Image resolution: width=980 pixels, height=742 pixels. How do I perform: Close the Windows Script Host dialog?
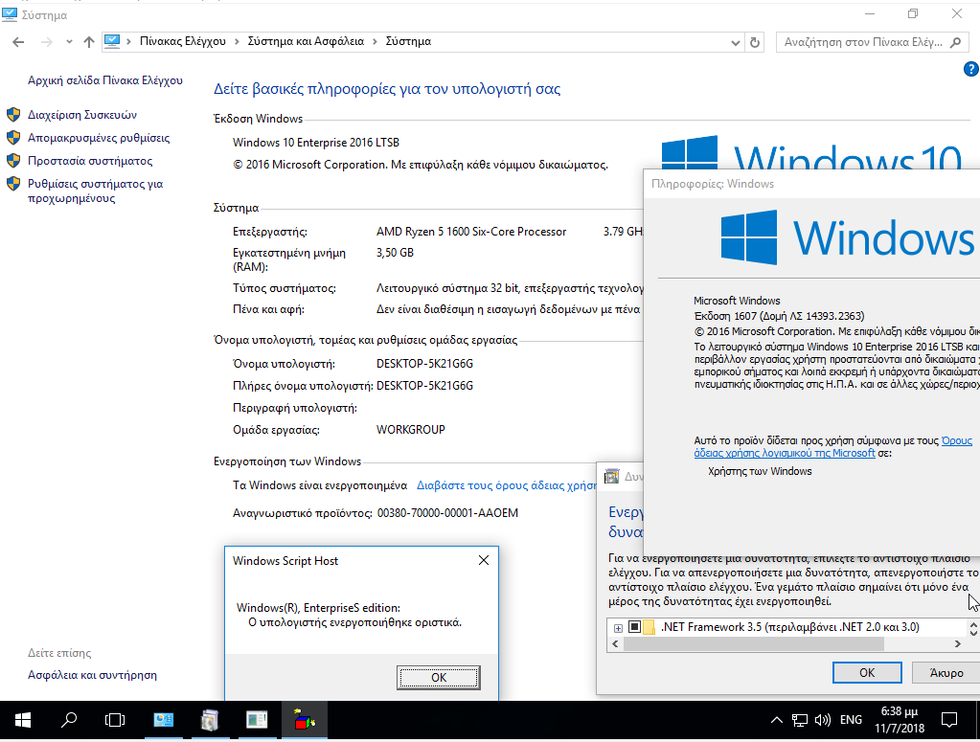[483, 560]
